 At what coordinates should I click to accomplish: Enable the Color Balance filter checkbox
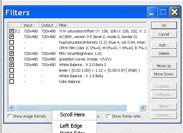point(12,81)
